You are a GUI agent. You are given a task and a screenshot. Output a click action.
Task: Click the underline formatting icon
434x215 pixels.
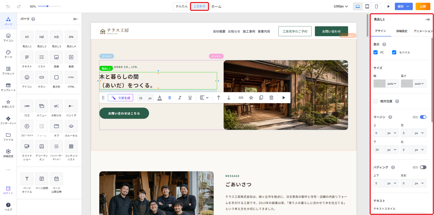point(190,98)
